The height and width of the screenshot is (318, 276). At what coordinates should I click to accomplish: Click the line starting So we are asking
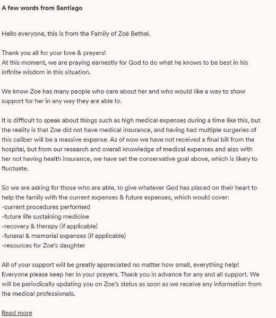coord(130,188)
